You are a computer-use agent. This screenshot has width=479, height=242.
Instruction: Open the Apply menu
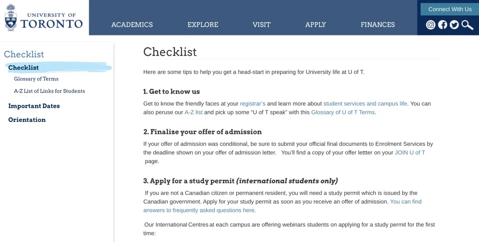coord(315,25)
